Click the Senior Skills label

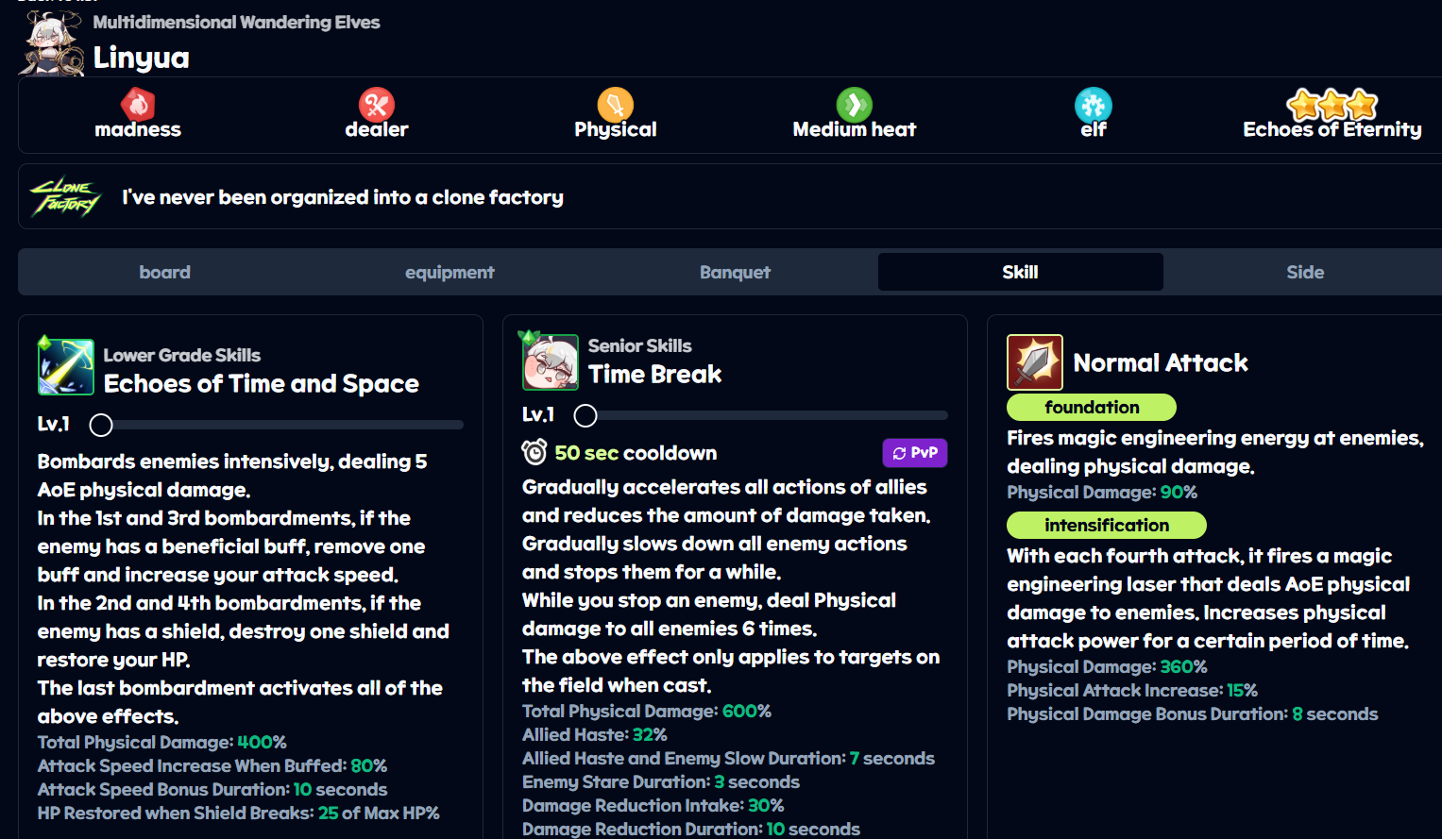(640, 345)
